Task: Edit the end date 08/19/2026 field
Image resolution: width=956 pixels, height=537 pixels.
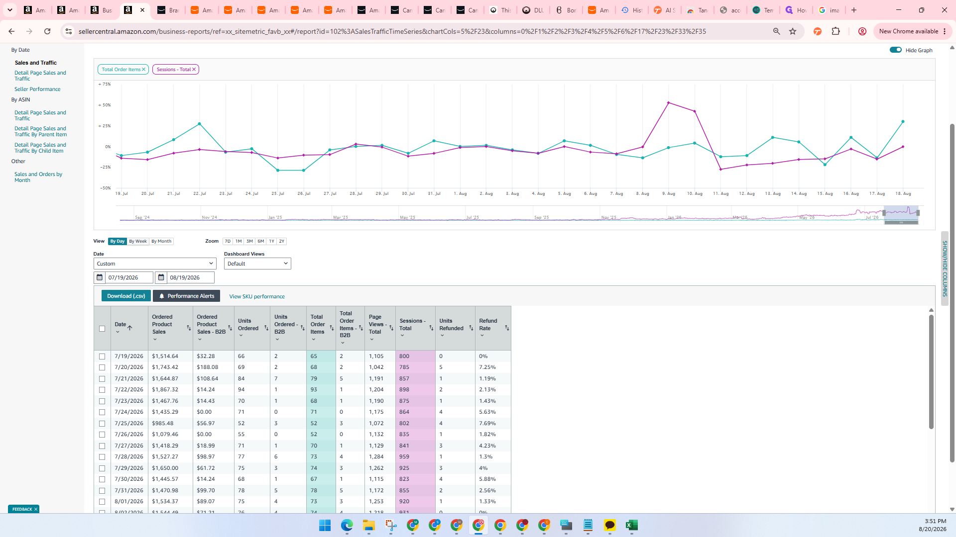Action: 191,277
